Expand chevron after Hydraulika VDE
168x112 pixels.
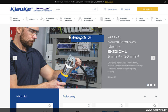tap(57, 19)
